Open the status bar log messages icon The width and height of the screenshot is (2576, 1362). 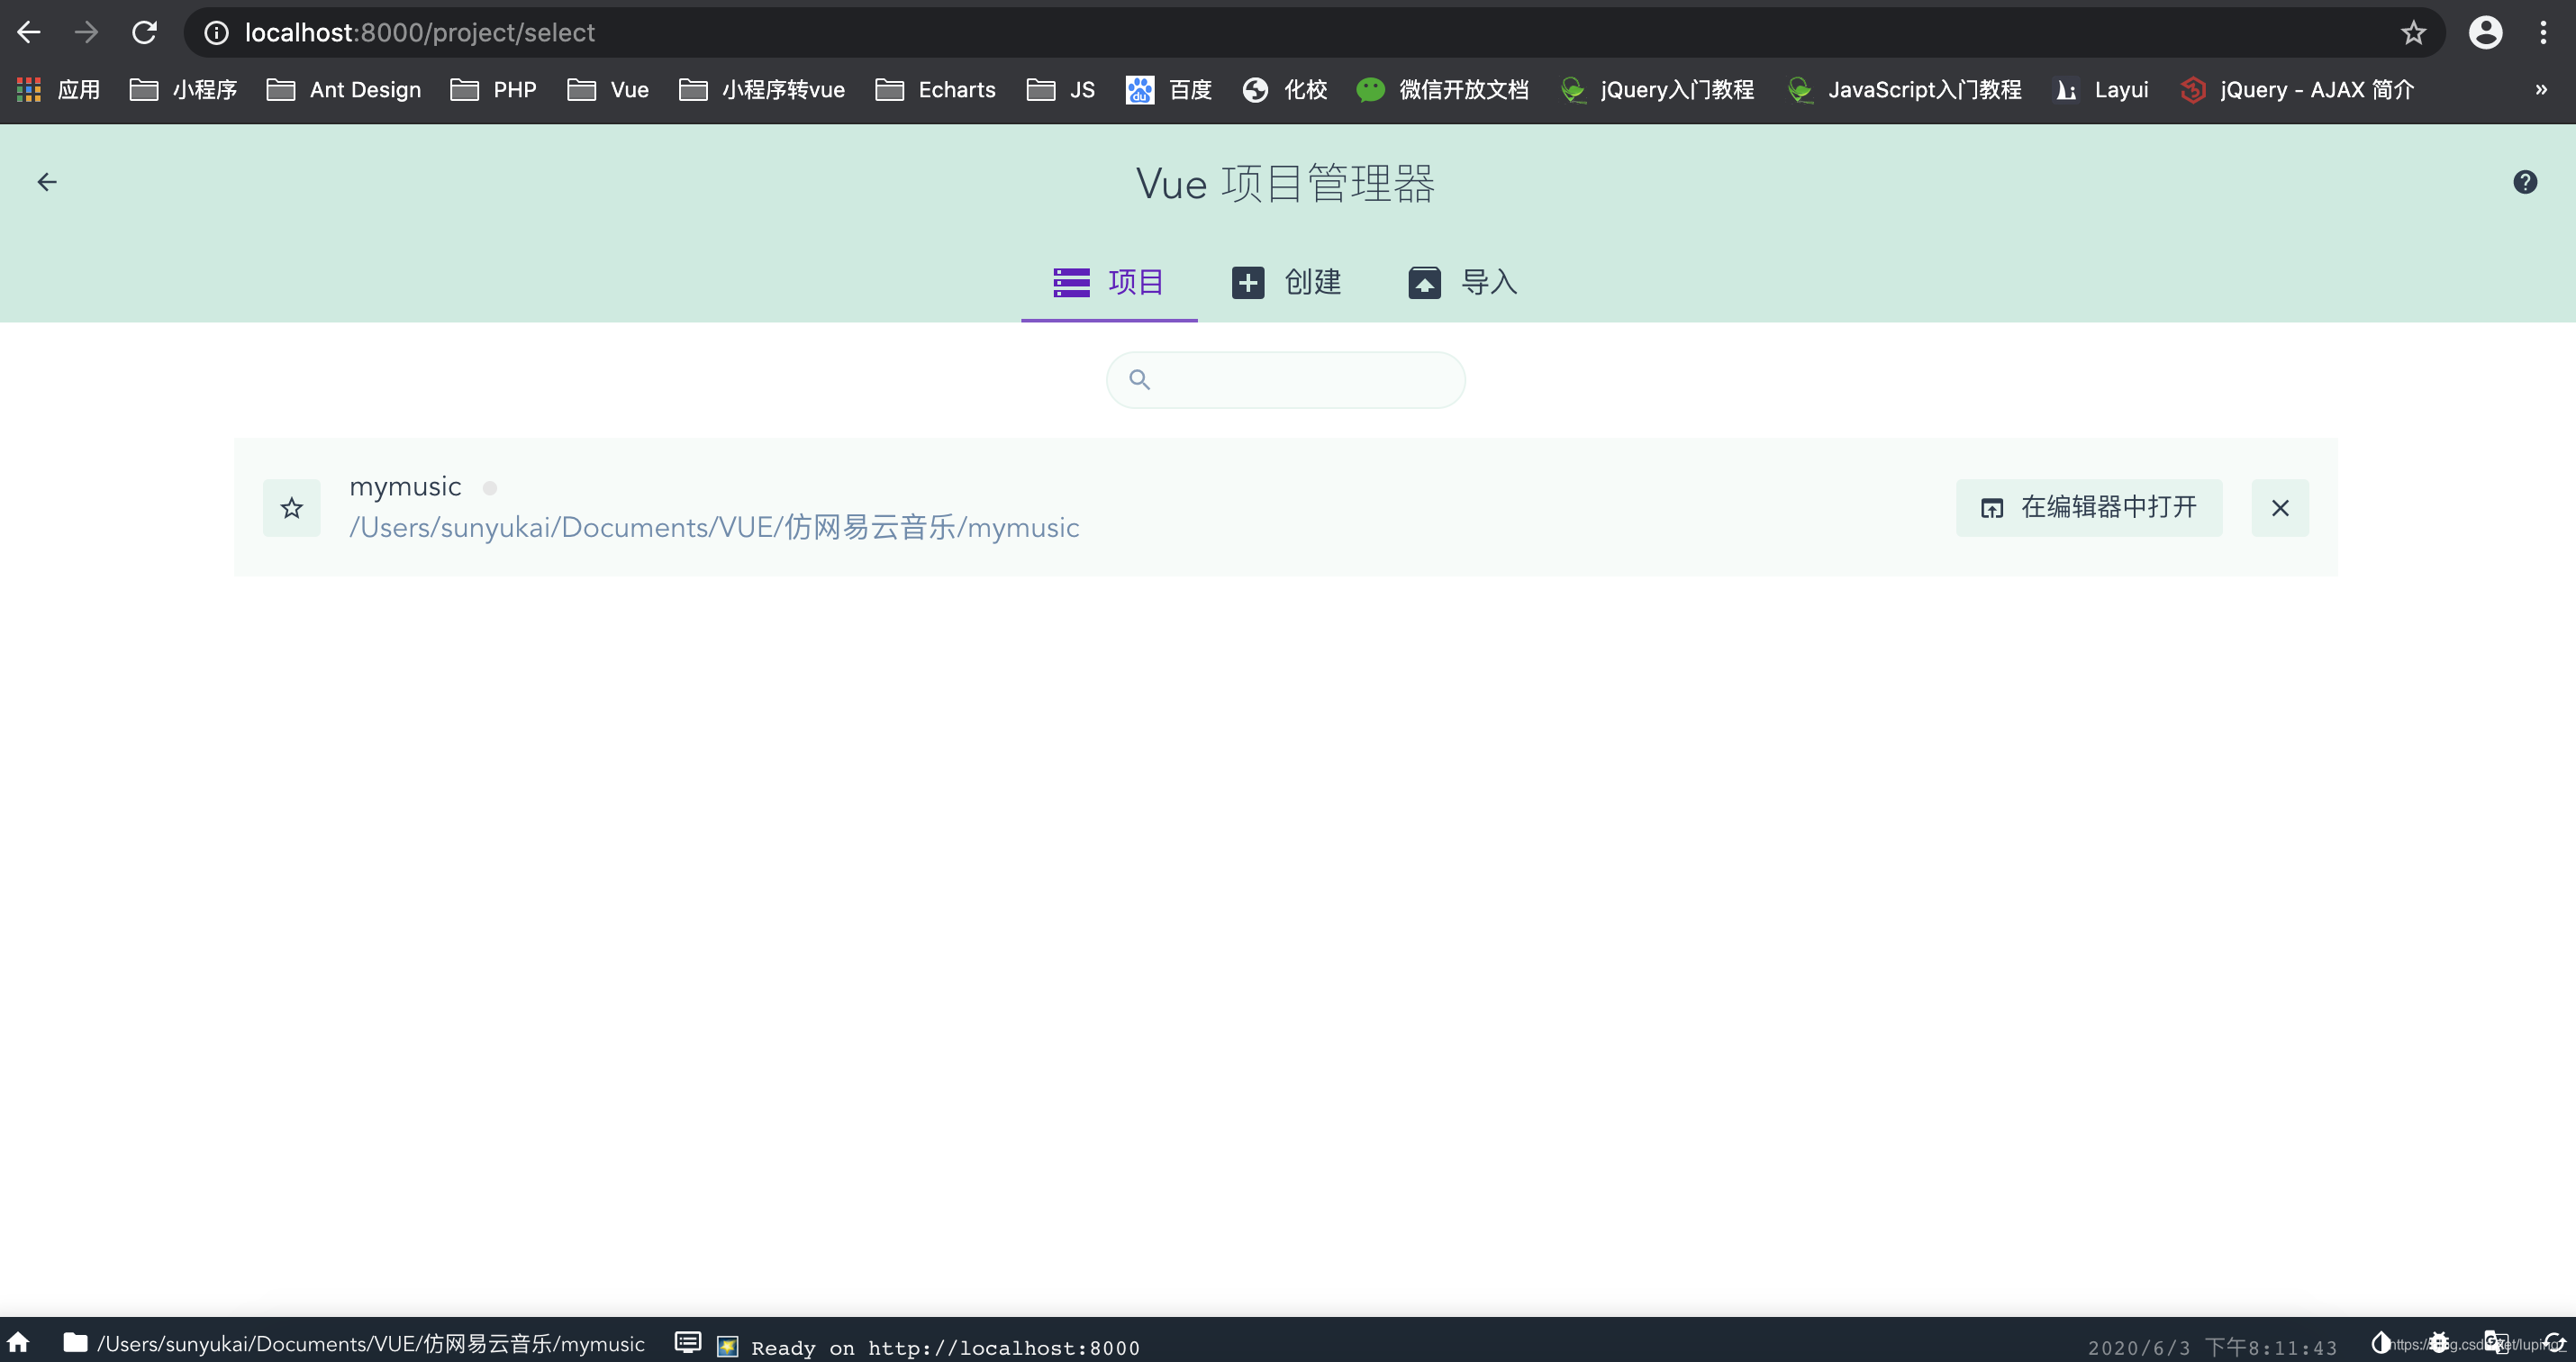[687, 1342]
